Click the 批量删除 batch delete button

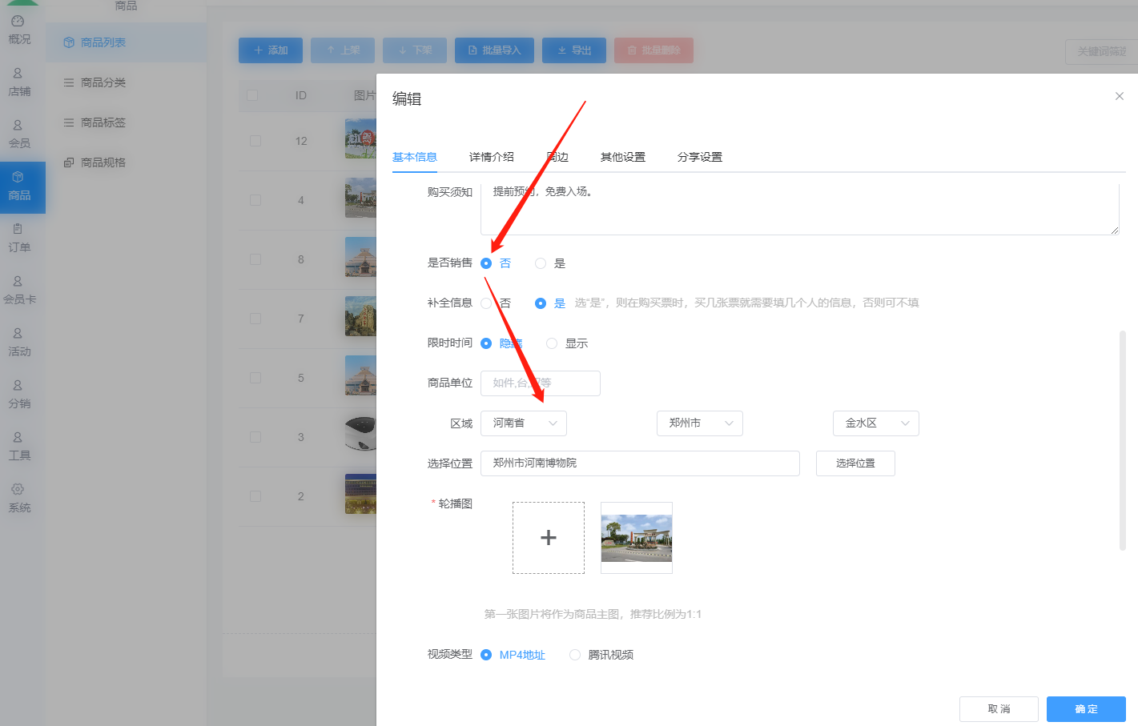(x=653, y=50)
